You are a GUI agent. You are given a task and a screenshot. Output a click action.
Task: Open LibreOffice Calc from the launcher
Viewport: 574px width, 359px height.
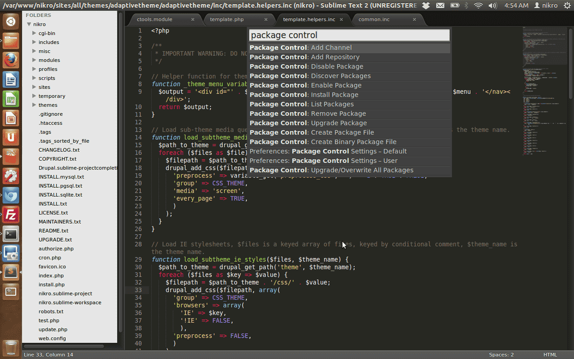pos(10,99)
